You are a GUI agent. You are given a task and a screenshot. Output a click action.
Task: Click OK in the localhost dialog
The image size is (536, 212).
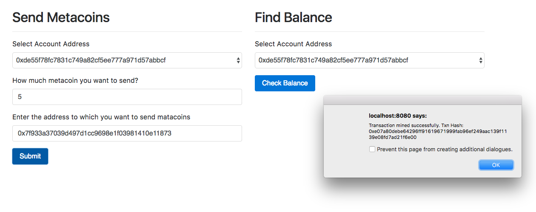[496, 165]
